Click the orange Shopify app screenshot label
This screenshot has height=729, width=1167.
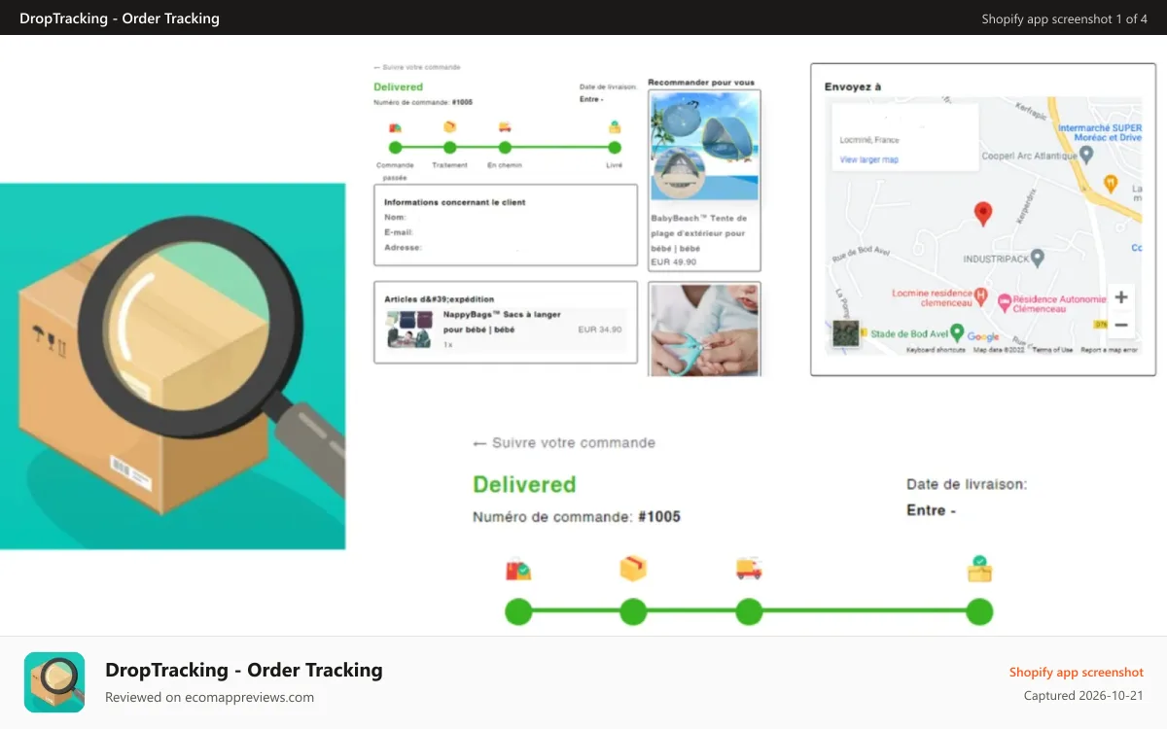(1077, 672)
